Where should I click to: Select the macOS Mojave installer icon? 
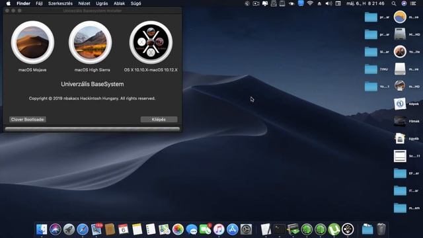tap(32, 42)
